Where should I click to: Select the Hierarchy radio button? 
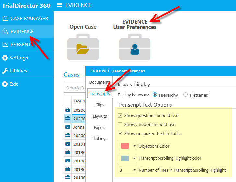click(x=155, y=95)
